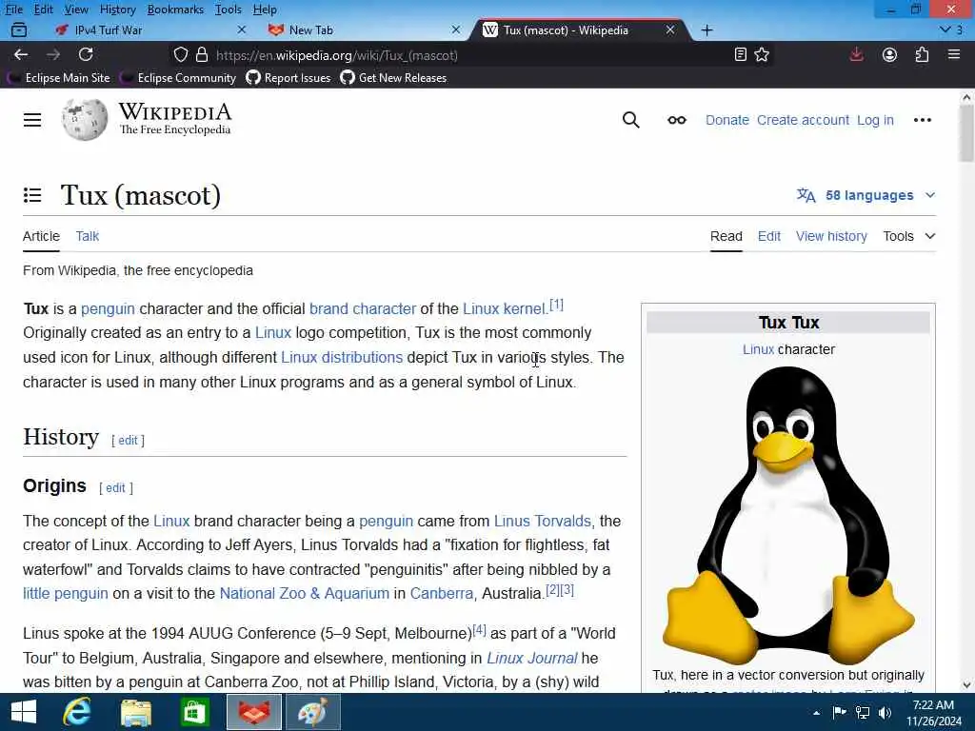Open Store icon in taskbar

point(194,712)
